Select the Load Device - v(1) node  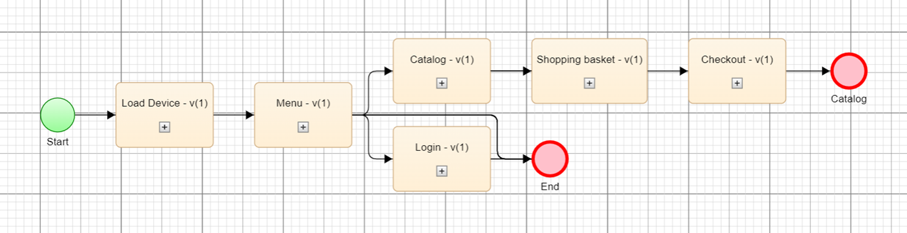[164, 115]
